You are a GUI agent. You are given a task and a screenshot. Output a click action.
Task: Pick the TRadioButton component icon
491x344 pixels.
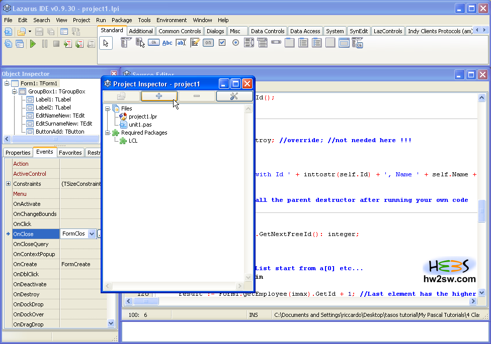click(236, 43)
